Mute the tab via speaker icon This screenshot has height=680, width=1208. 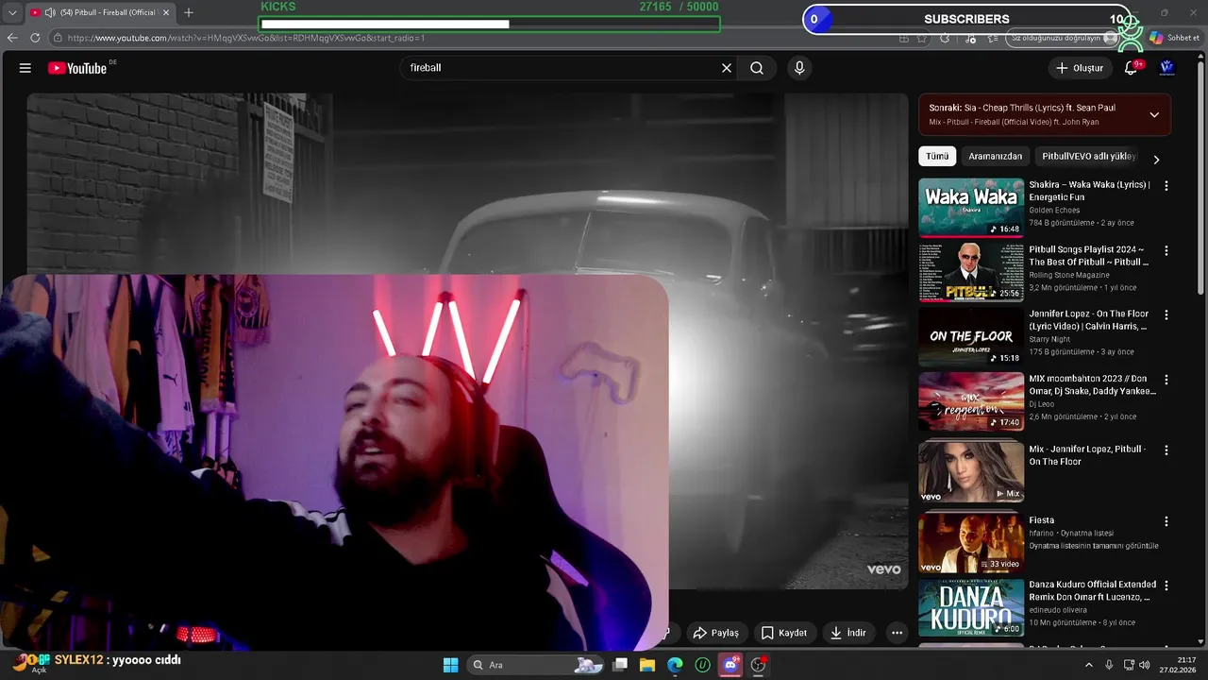click(x=49, y=12)
